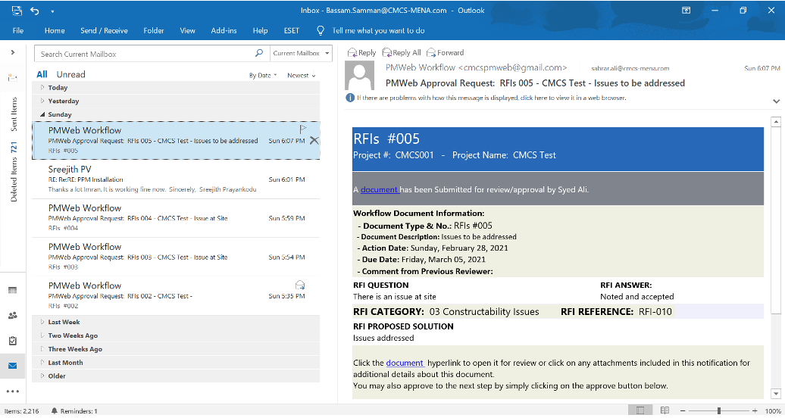
Task: Open Tasks icon in the navigation bar
Action: [x=12, y=341]
